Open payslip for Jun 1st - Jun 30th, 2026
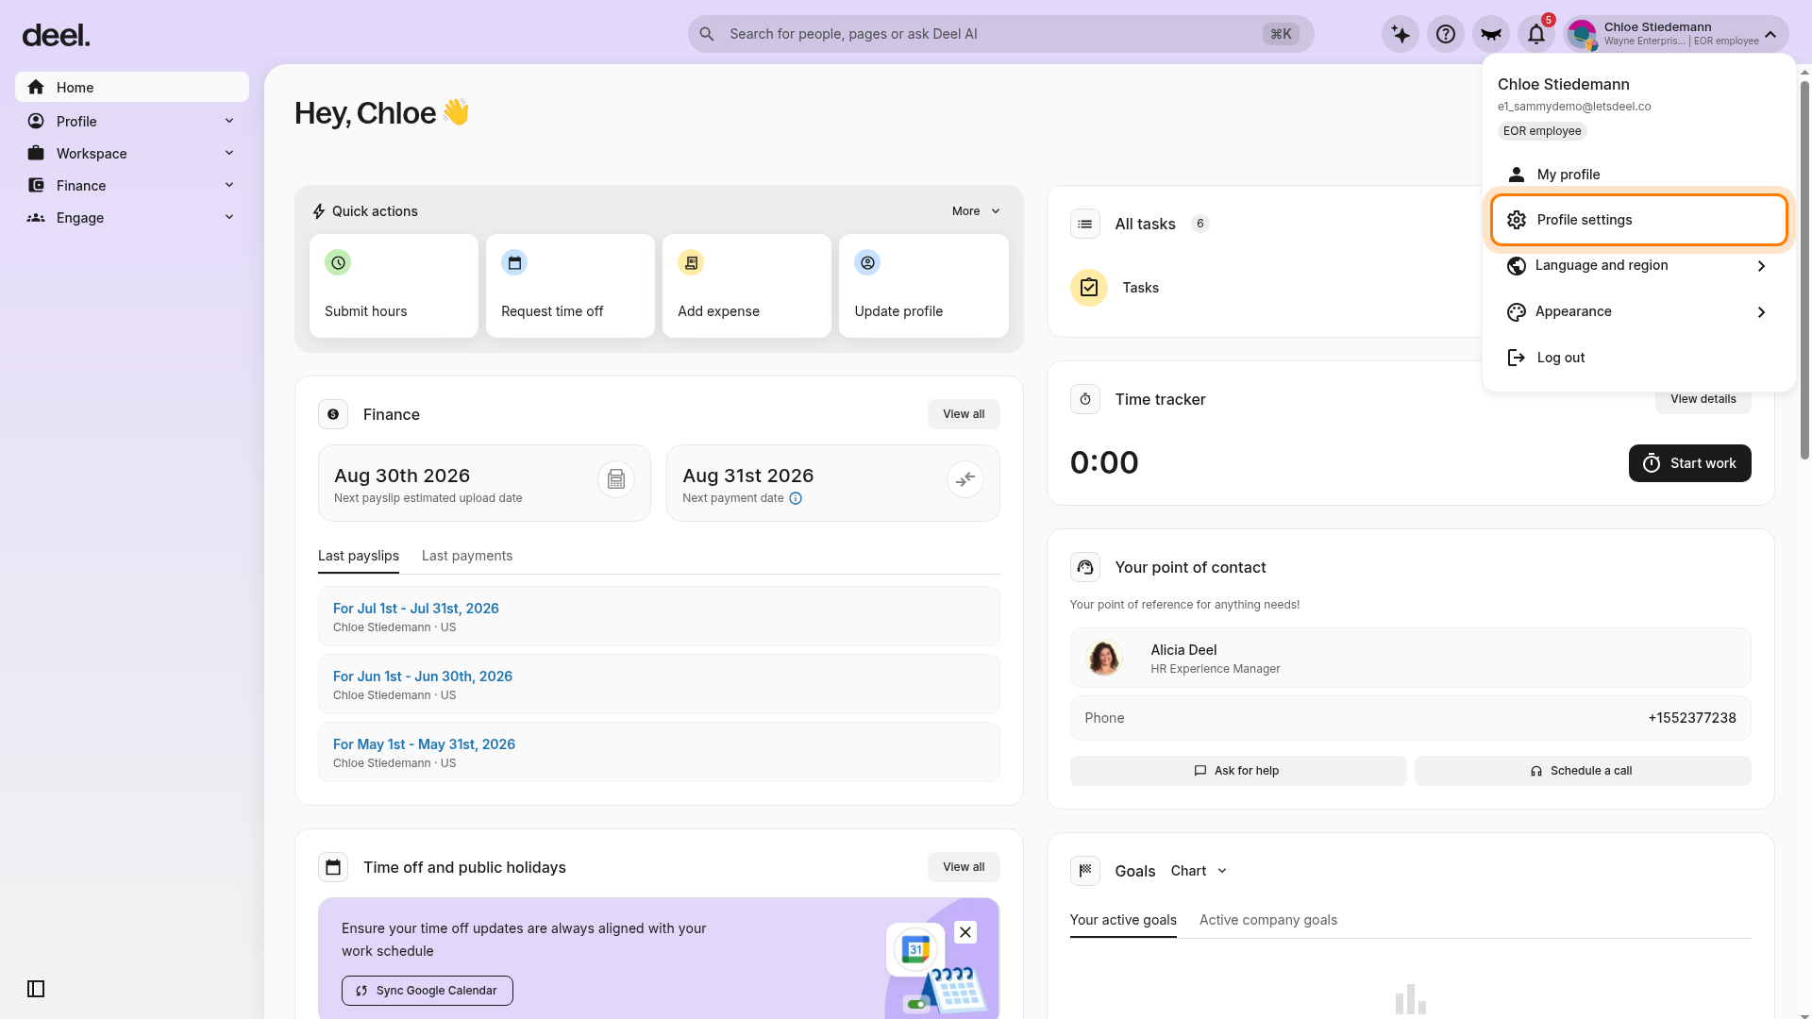 coord(423,677)
